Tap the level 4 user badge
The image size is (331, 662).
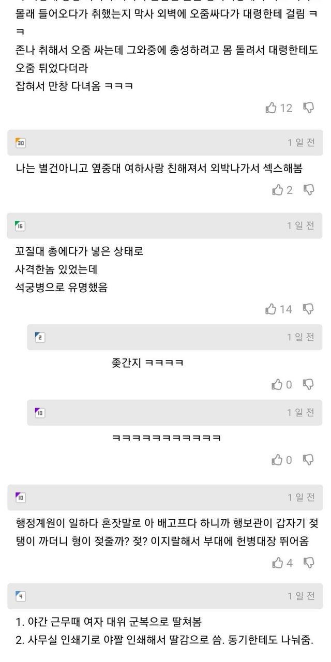point(21,596)
